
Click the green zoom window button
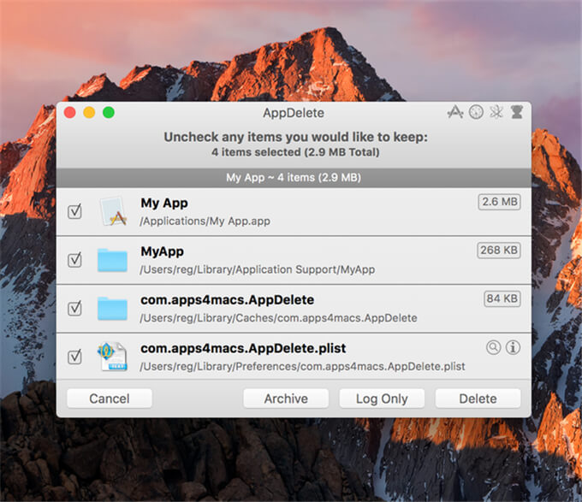[109, 112]
